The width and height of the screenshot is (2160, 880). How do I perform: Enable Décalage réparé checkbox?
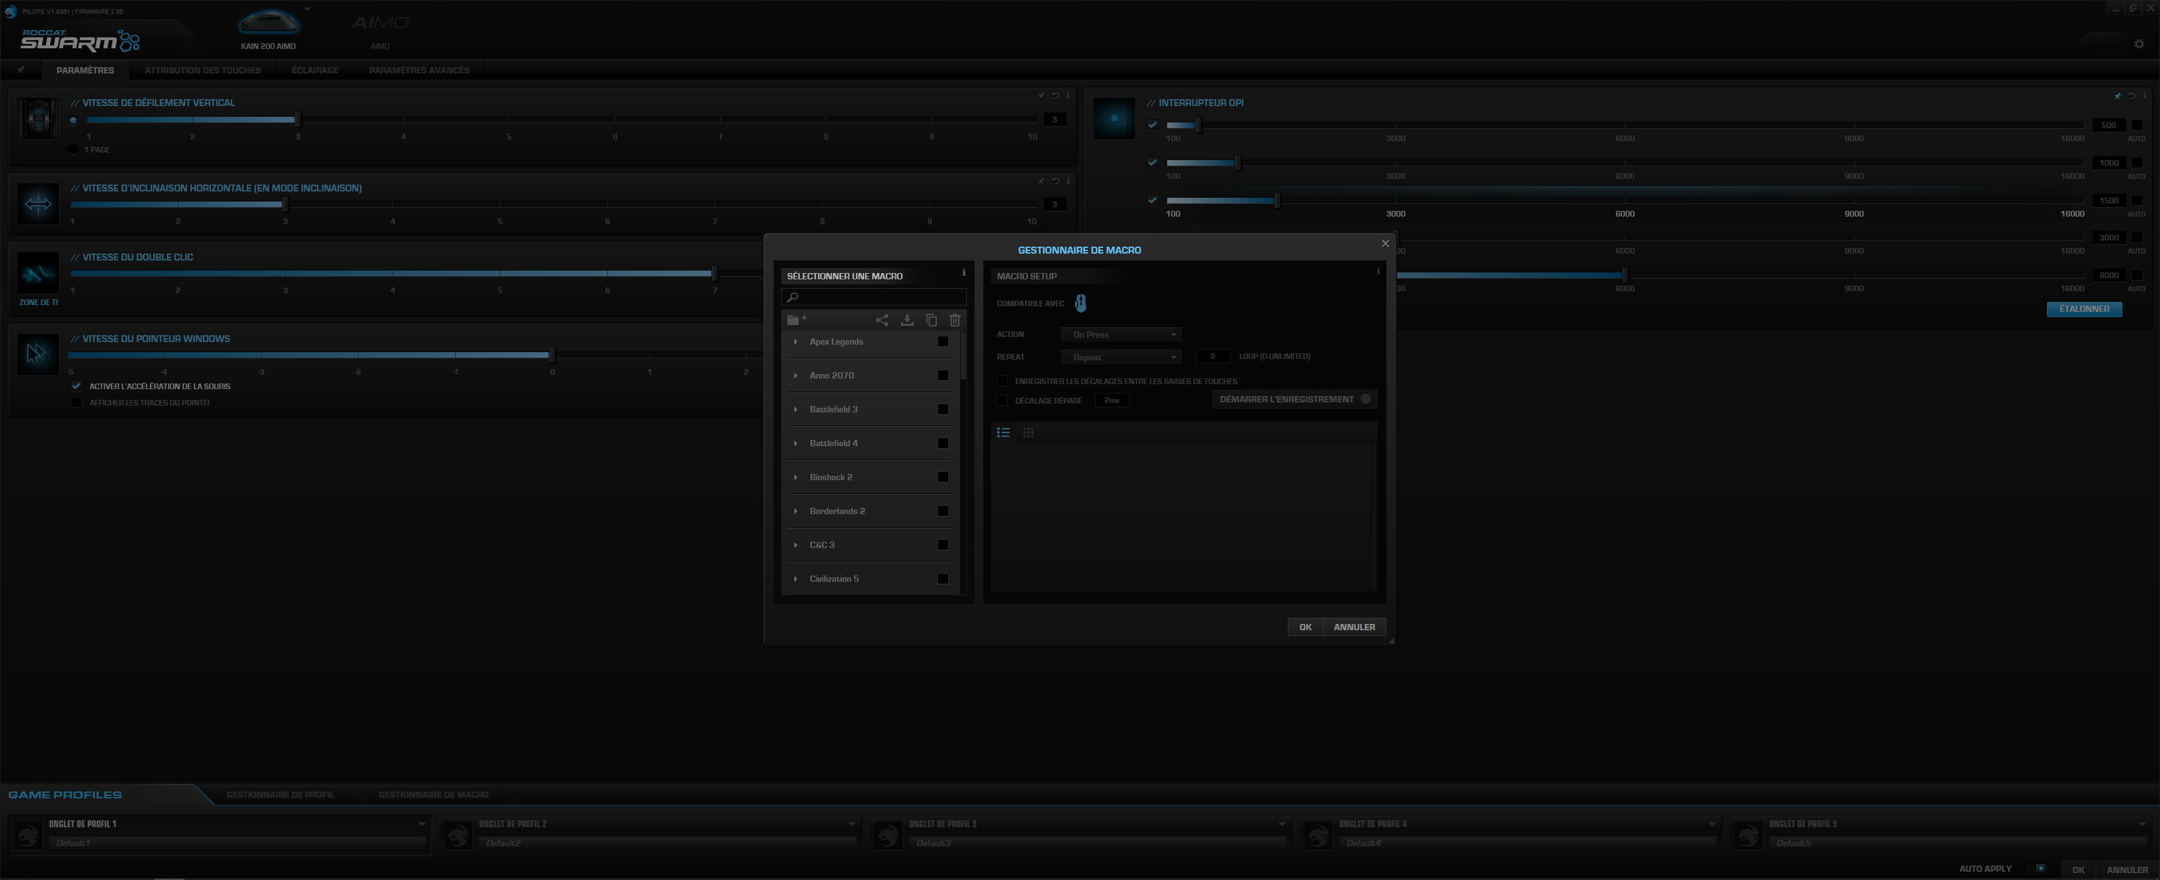coord(1001,400)
